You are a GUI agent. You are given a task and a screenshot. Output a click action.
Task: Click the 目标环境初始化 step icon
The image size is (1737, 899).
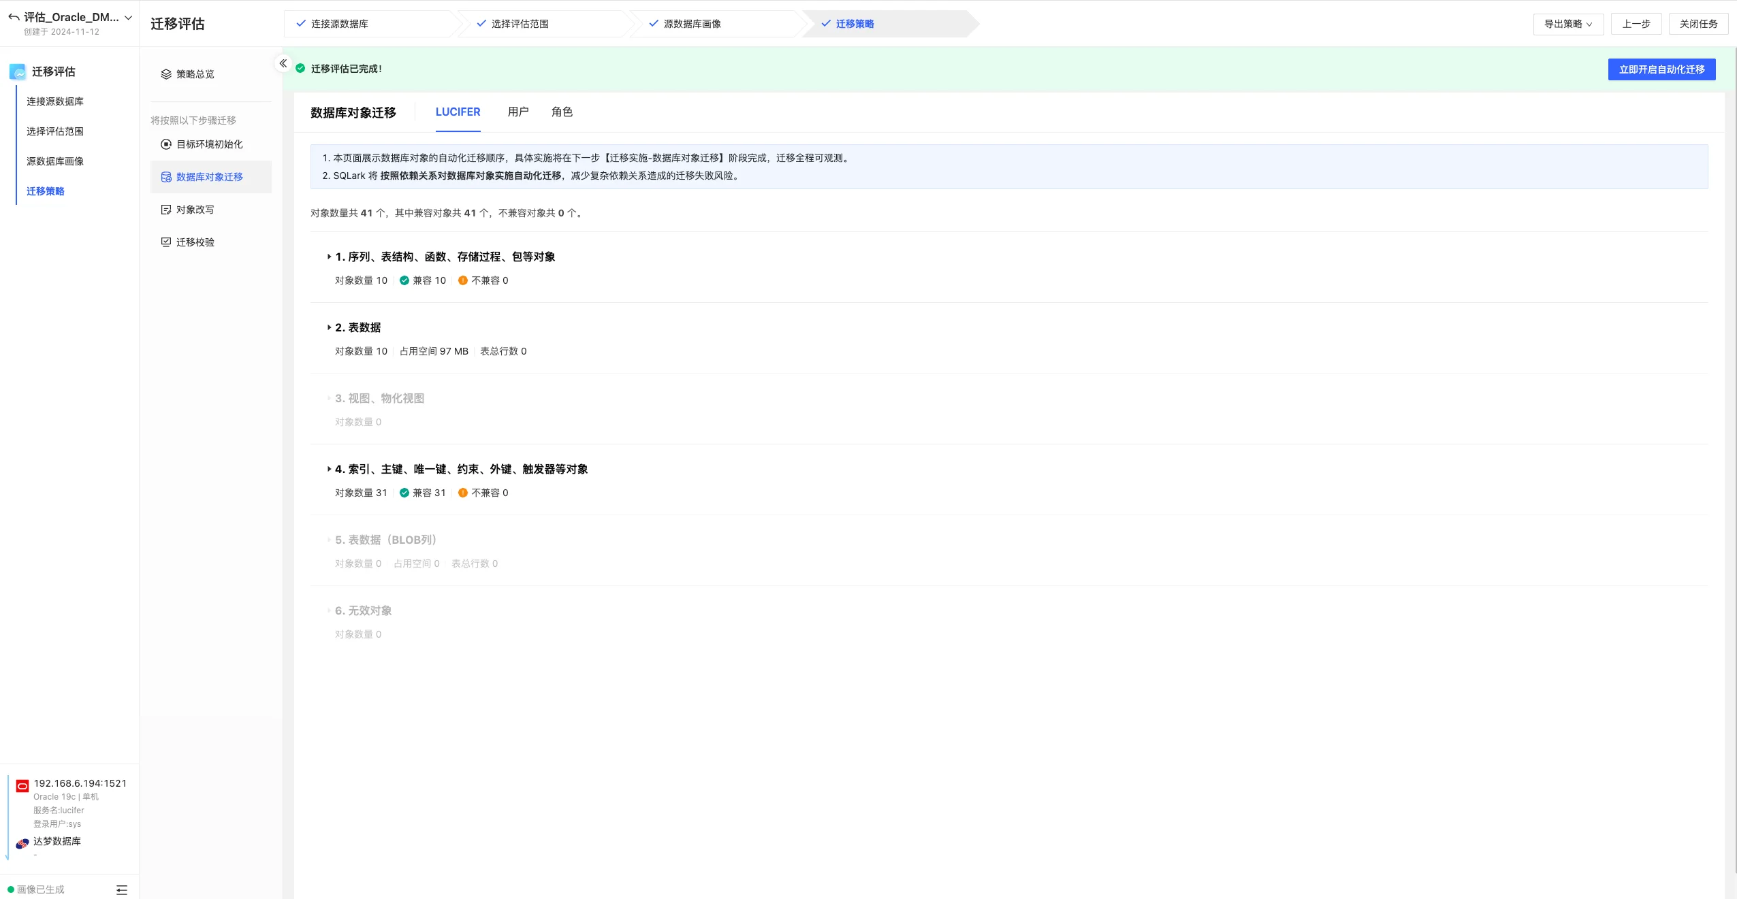tap(165, 144)
